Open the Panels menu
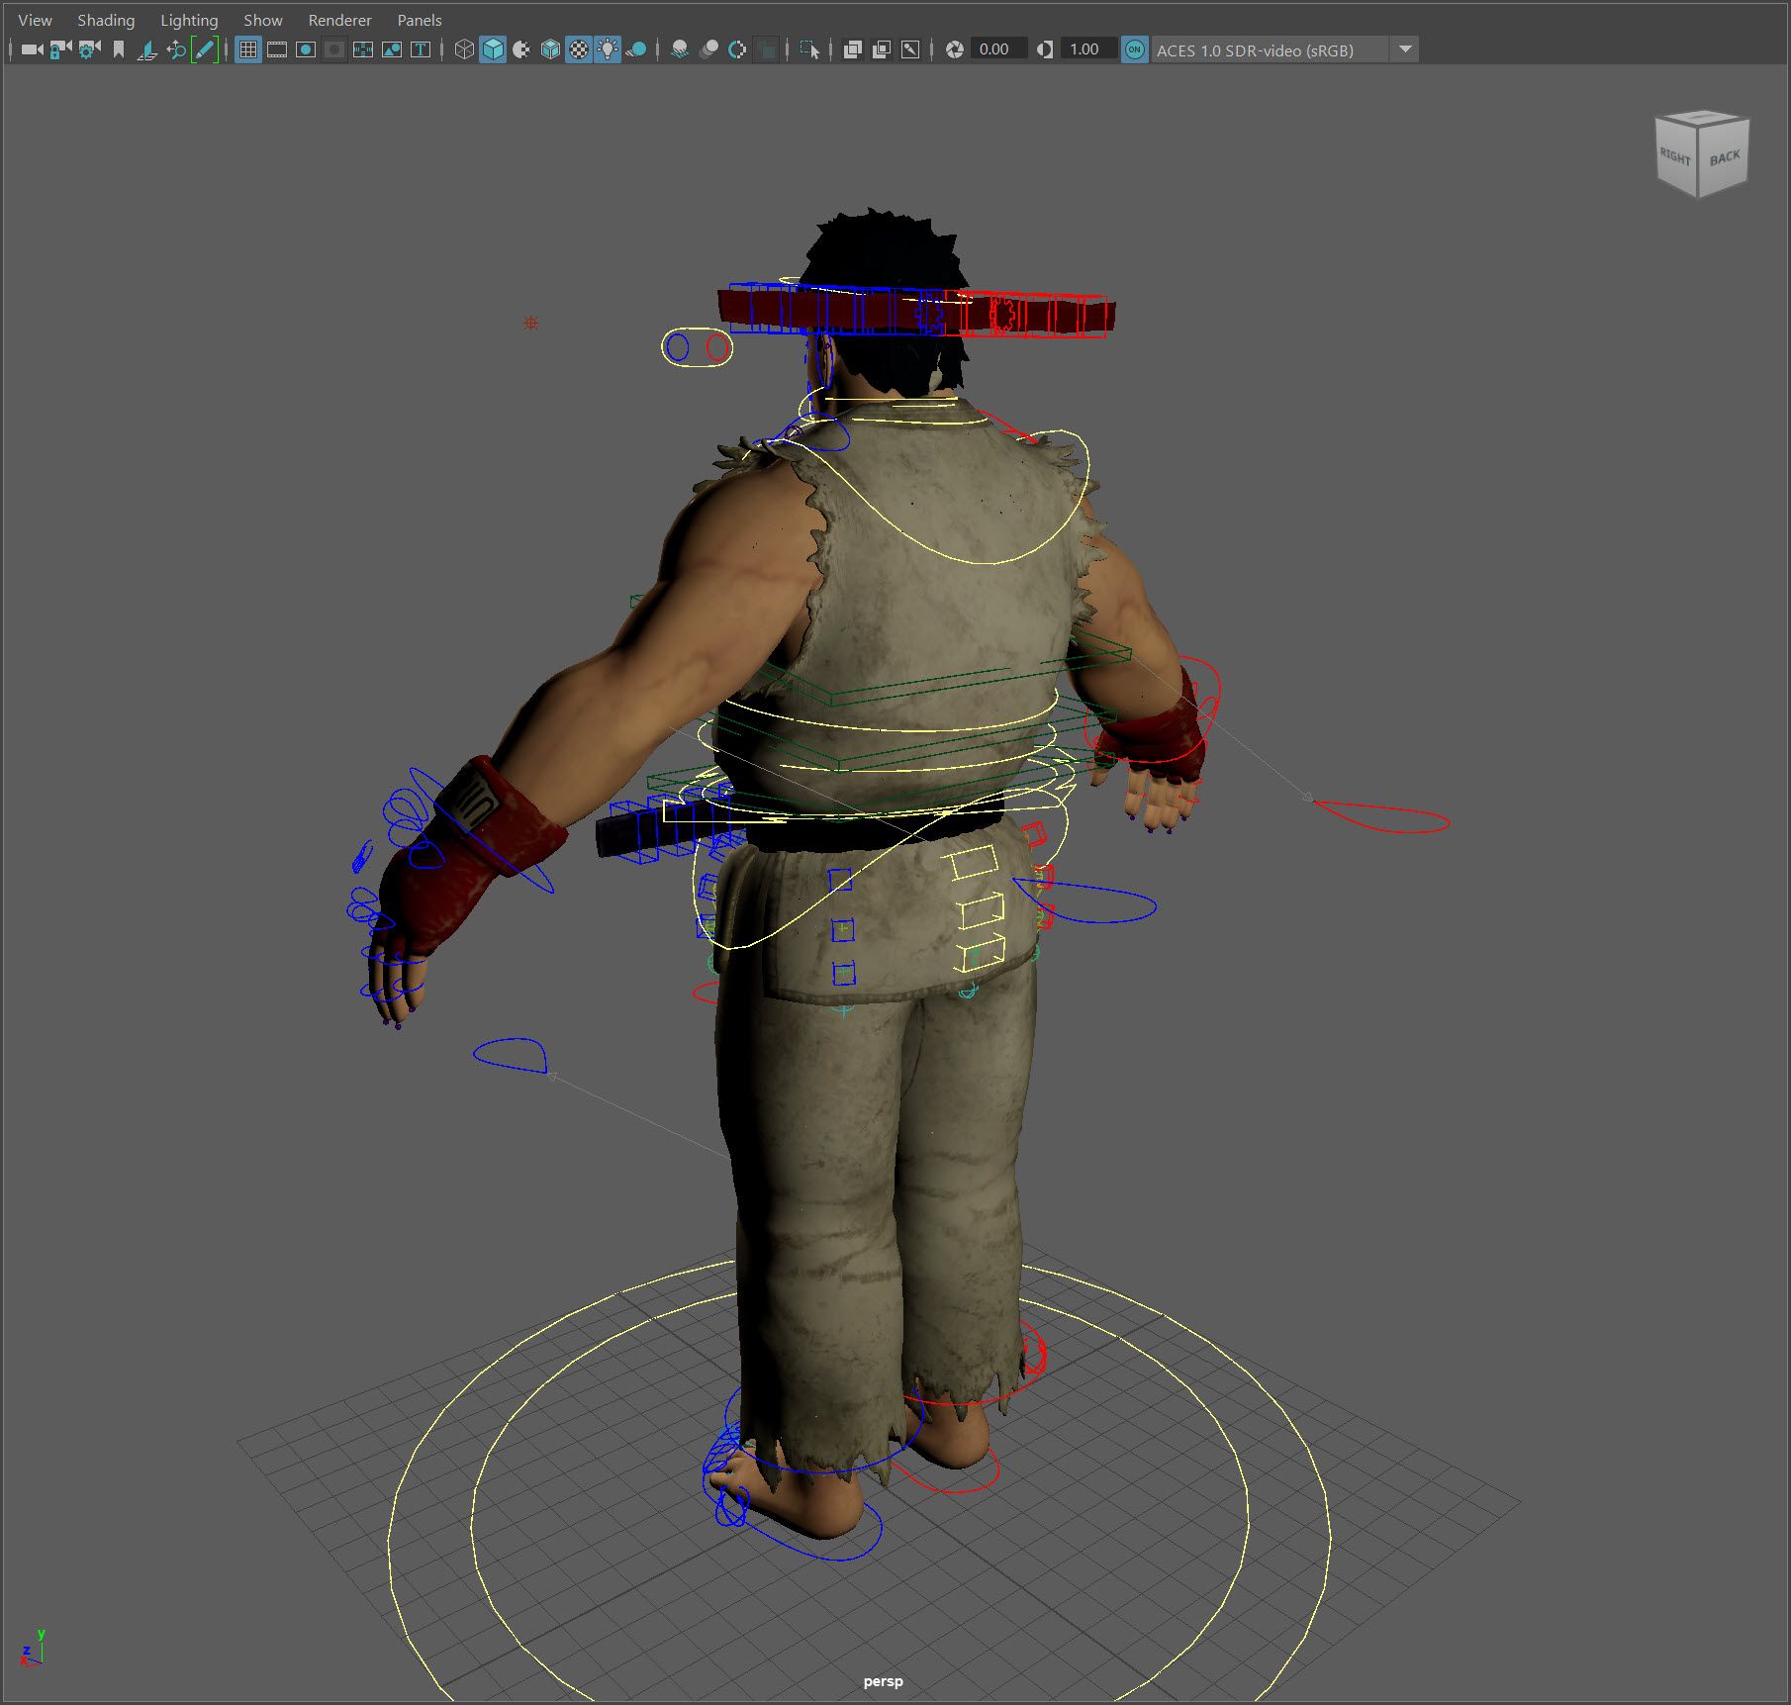 pyautogui.click(x=420, y=20)
